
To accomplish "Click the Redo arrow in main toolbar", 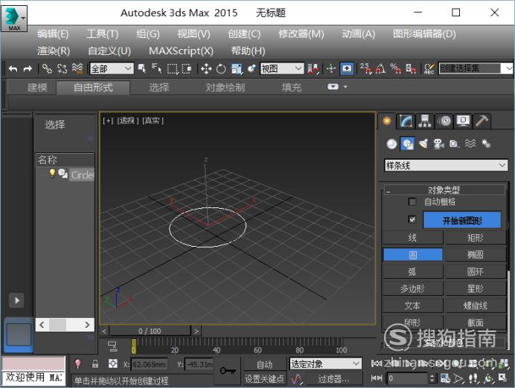I will [x=28, y=69].
